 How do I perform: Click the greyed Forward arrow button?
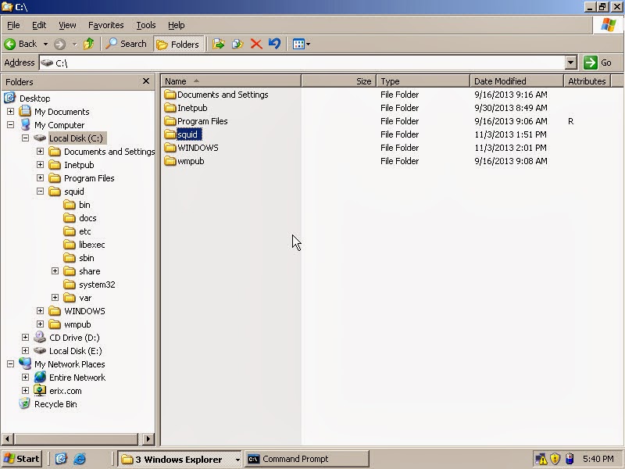tap(60, 44)
